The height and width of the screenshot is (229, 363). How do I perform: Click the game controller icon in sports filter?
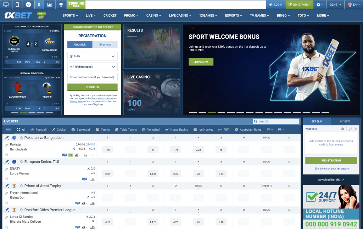coord(280,130)
